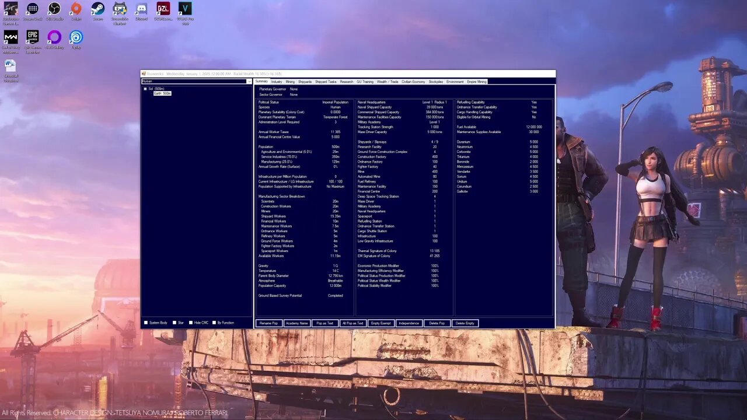
Task: Open the Steam desktop shortcut
Action: 98,12
